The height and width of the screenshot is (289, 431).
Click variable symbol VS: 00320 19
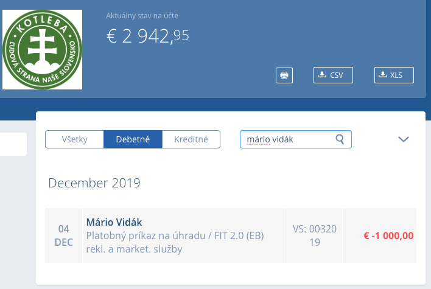314,235
